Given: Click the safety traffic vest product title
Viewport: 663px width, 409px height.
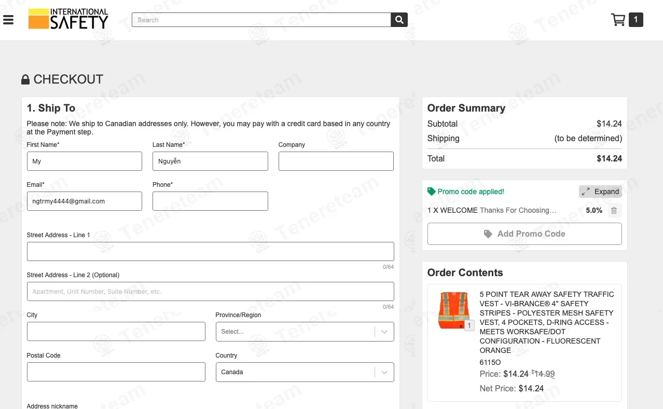Looking at the screenshot, I should pos(546,322).
